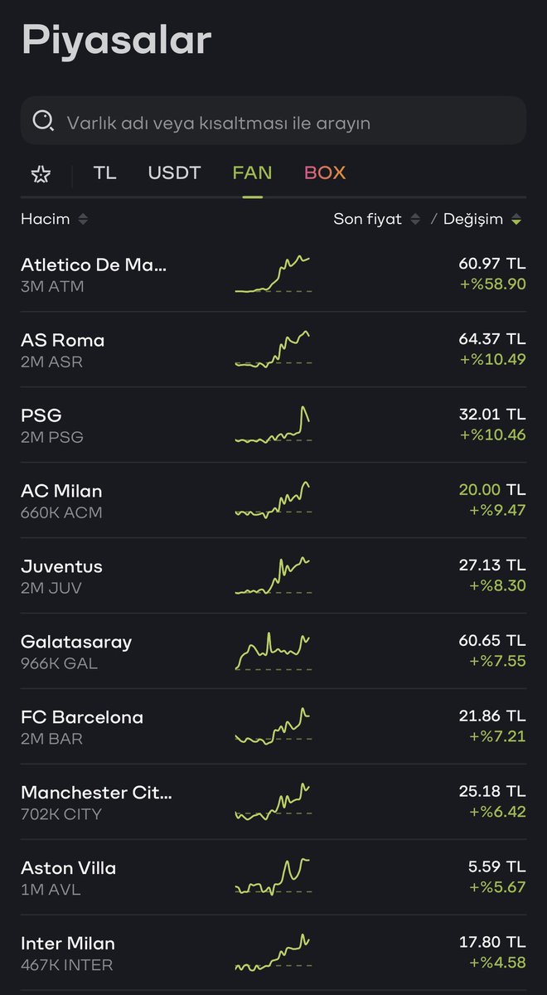The image size is (547, 995).
Task: Open the Galatasaray sparkline chart
Action: pos(273,652)
